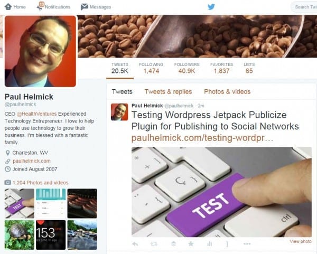The width and height of the screenshot is (317, 254).
Task: Click the View photo link
Action: click(x=301, y=241)
